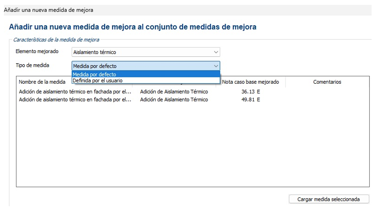376x212 pixels.
Task: Select the first measure name in the list
Action: click(x=75, y=91)
